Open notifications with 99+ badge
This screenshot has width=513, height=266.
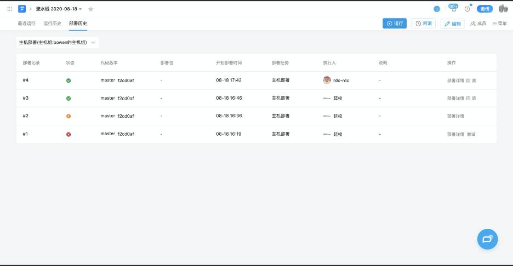point(453,8)
